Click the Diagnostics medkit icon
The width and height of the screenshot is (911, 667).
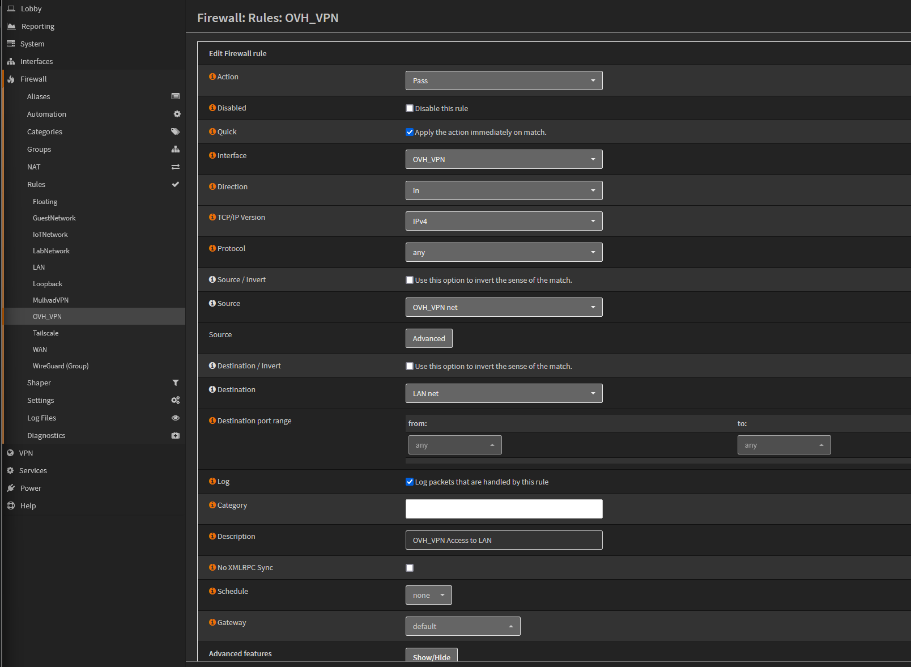[x=176, y=435]
